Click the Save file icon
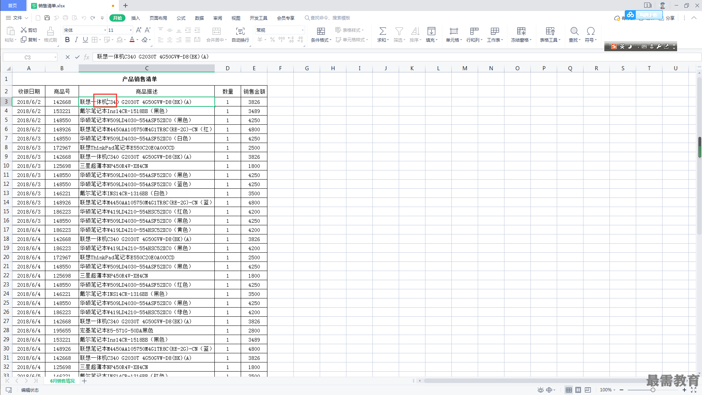This screenshot has height=395, width=702. pos(47,18)
